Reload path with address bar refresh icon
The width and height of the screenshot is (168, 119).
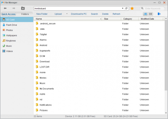coord(126,8)
